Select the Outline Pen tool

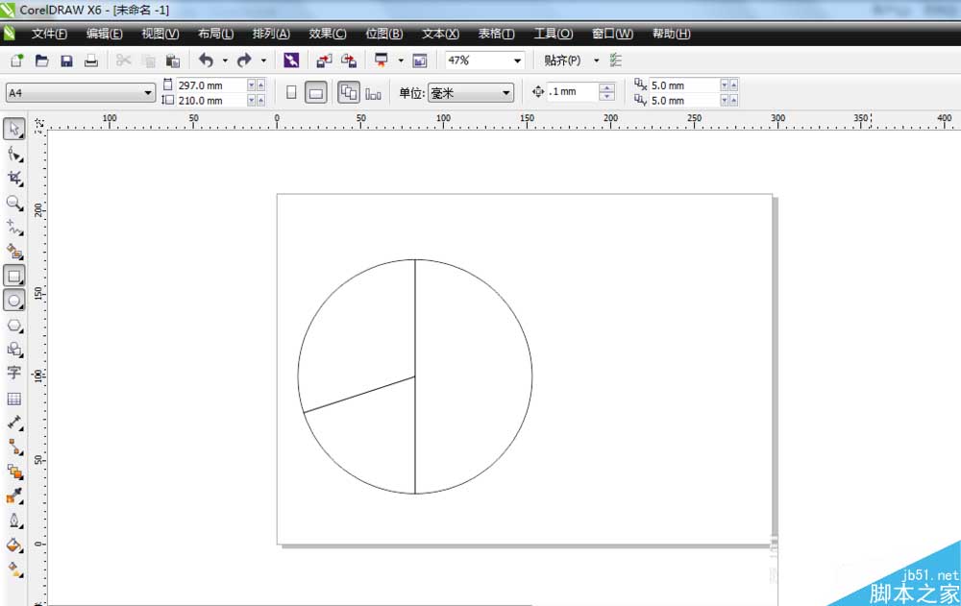point(14,521)
